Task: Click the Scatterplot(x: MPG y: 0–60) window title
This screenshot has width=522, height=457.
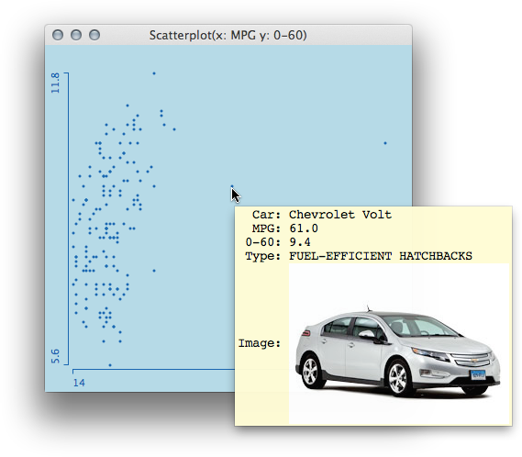Action: pos(228,35)
